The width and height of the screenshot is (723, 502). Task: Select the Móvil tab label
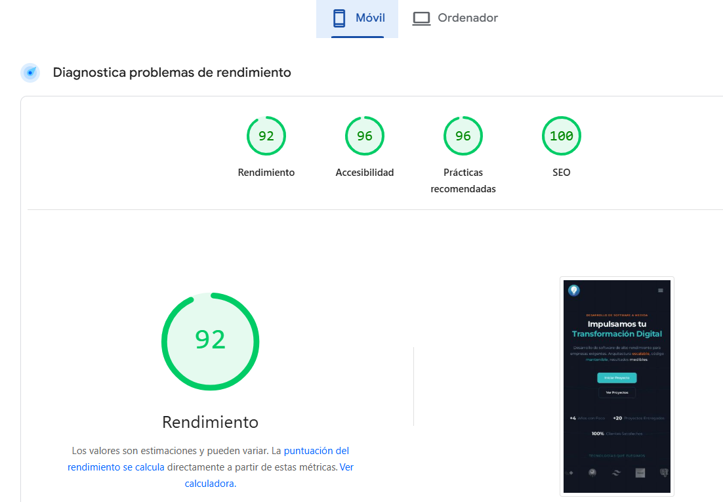370,18
